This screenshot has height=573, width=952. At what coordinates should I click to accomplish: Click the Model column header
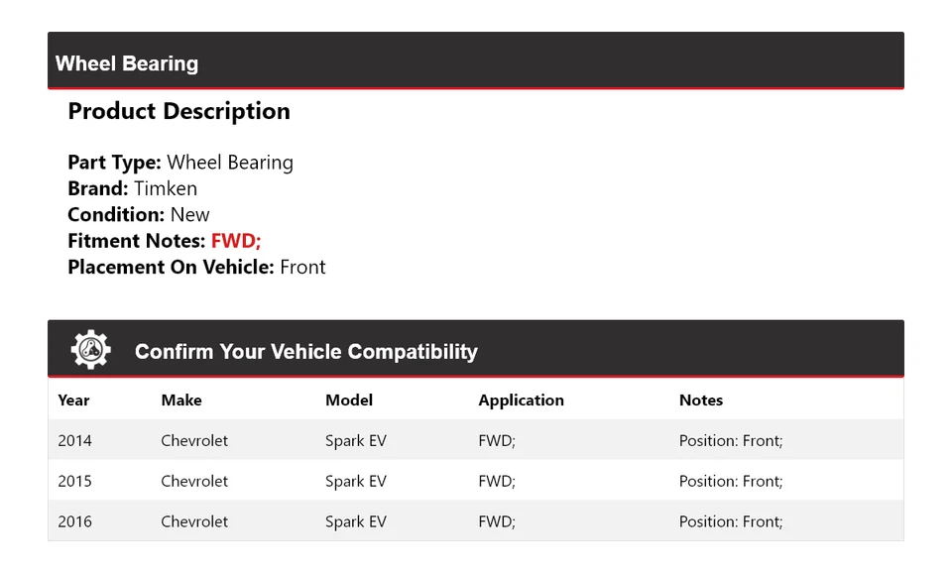349,401
